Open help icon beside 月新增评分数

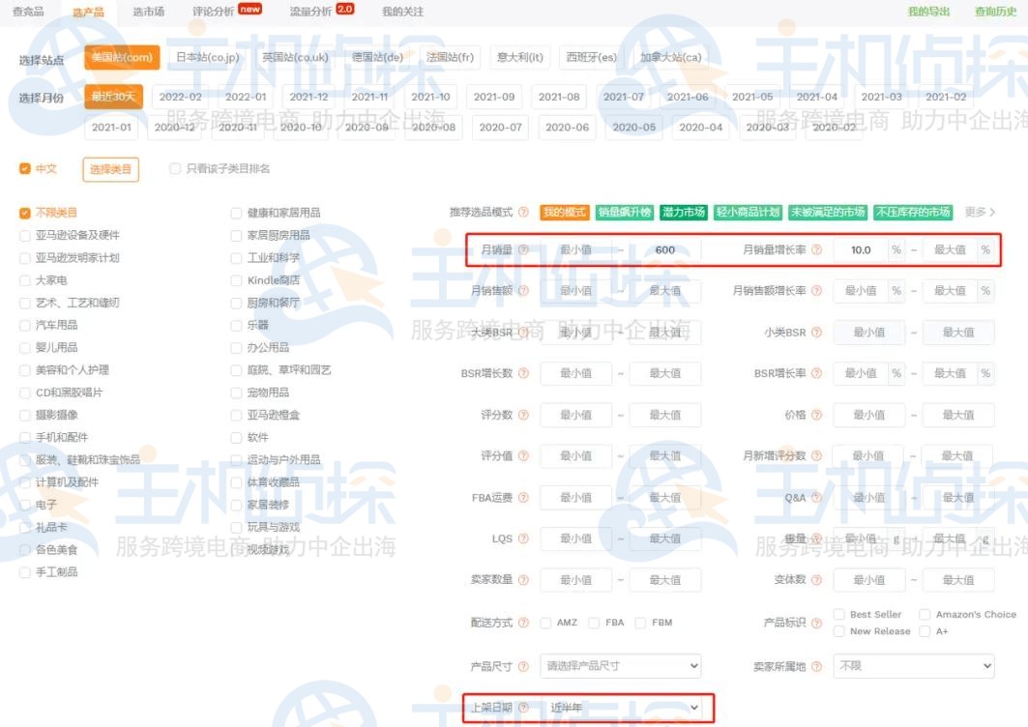pos(816,455)
